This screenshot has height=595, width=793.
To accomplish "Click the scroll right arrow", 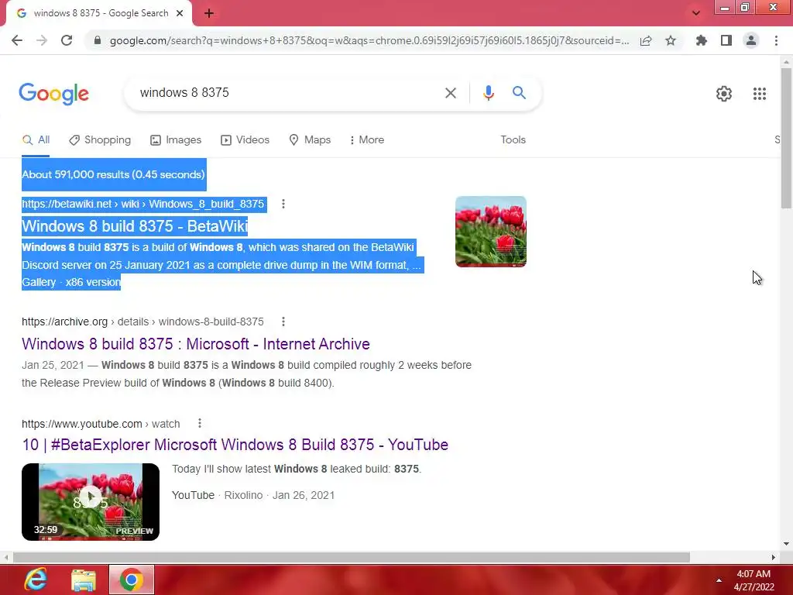I will pos(774,557).
